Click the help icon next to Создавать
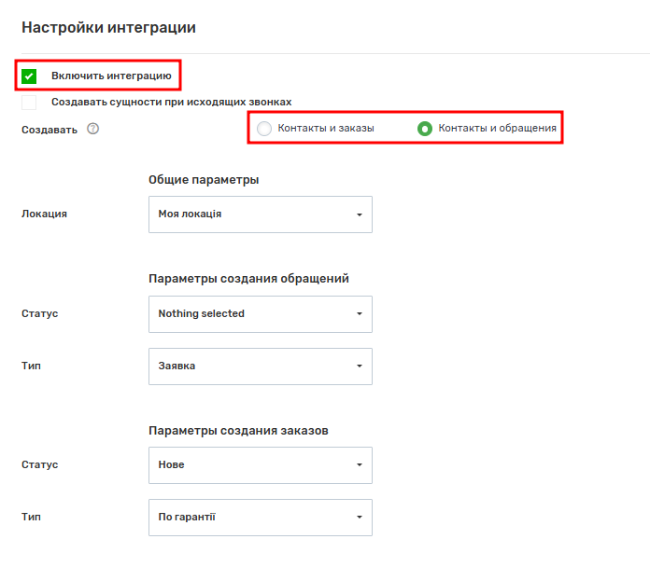The height and width of the screenshot is (567, 650). 92,129
